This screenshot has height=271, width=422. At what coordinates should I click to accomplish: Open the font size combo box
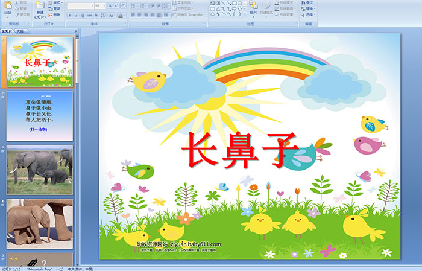click(x=100, y=6)
